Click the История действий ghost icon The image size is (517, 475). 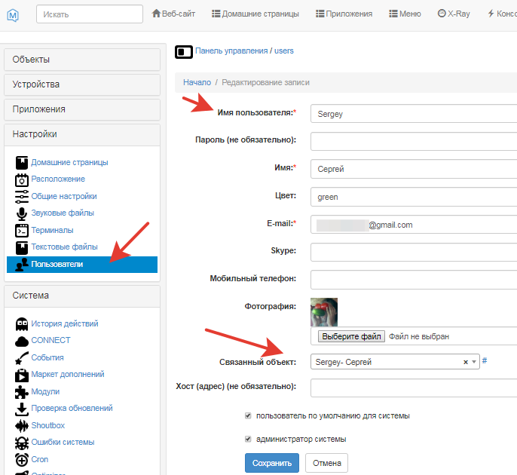[21, 324]
